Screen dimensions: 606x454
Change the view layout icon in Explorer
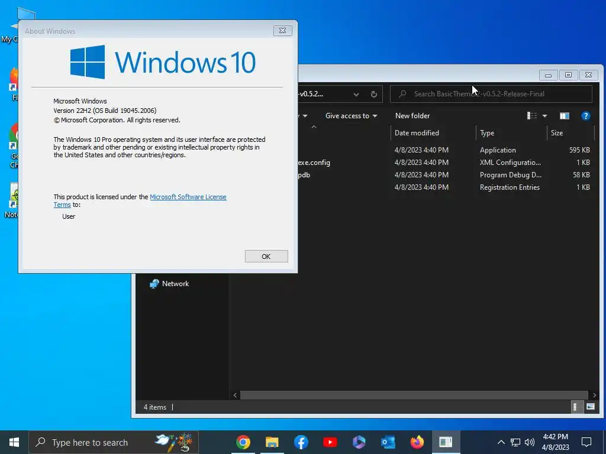532,116
